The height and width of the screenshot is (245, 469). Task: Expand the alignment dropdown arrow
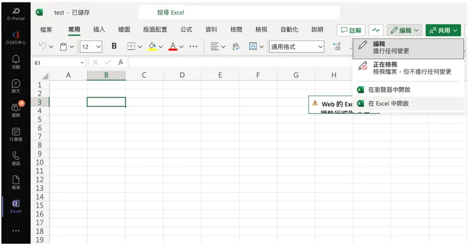(223, 47)
